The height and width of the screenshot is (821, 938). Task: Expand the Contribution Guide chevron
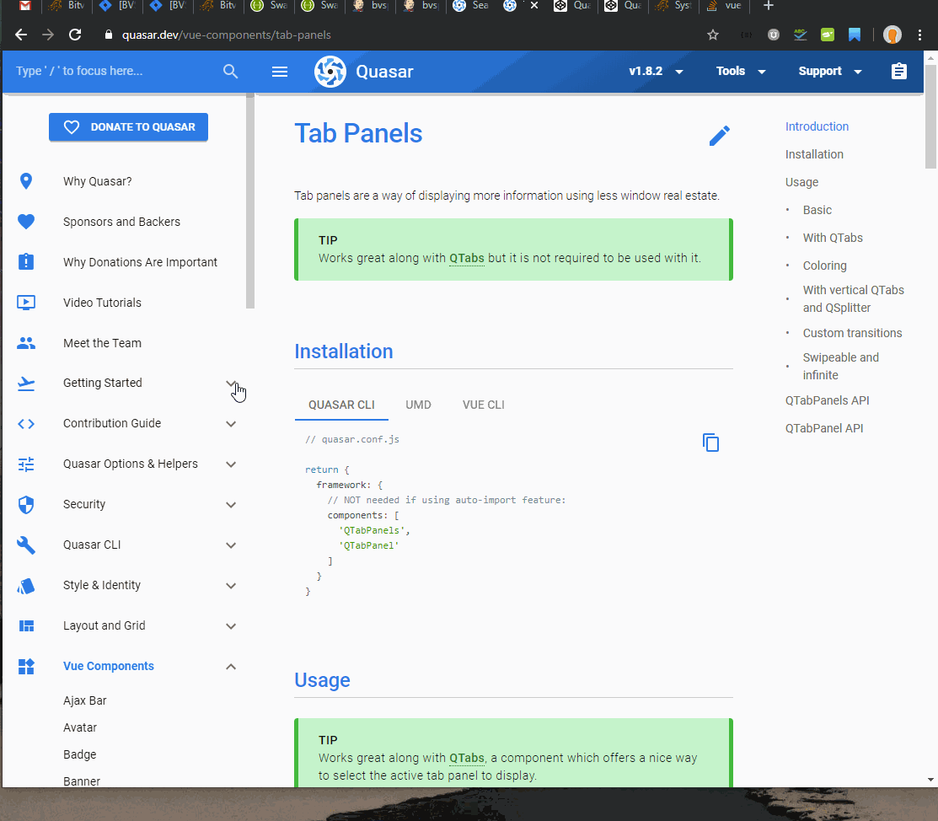click(x=231, y=424)
